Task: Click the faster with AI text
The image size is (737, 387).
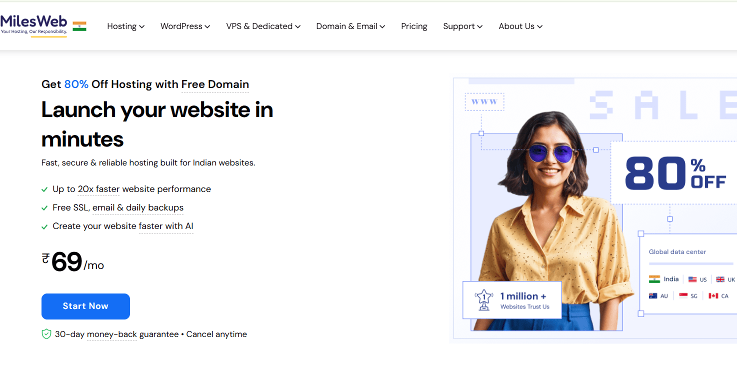Action: point(166,226)
